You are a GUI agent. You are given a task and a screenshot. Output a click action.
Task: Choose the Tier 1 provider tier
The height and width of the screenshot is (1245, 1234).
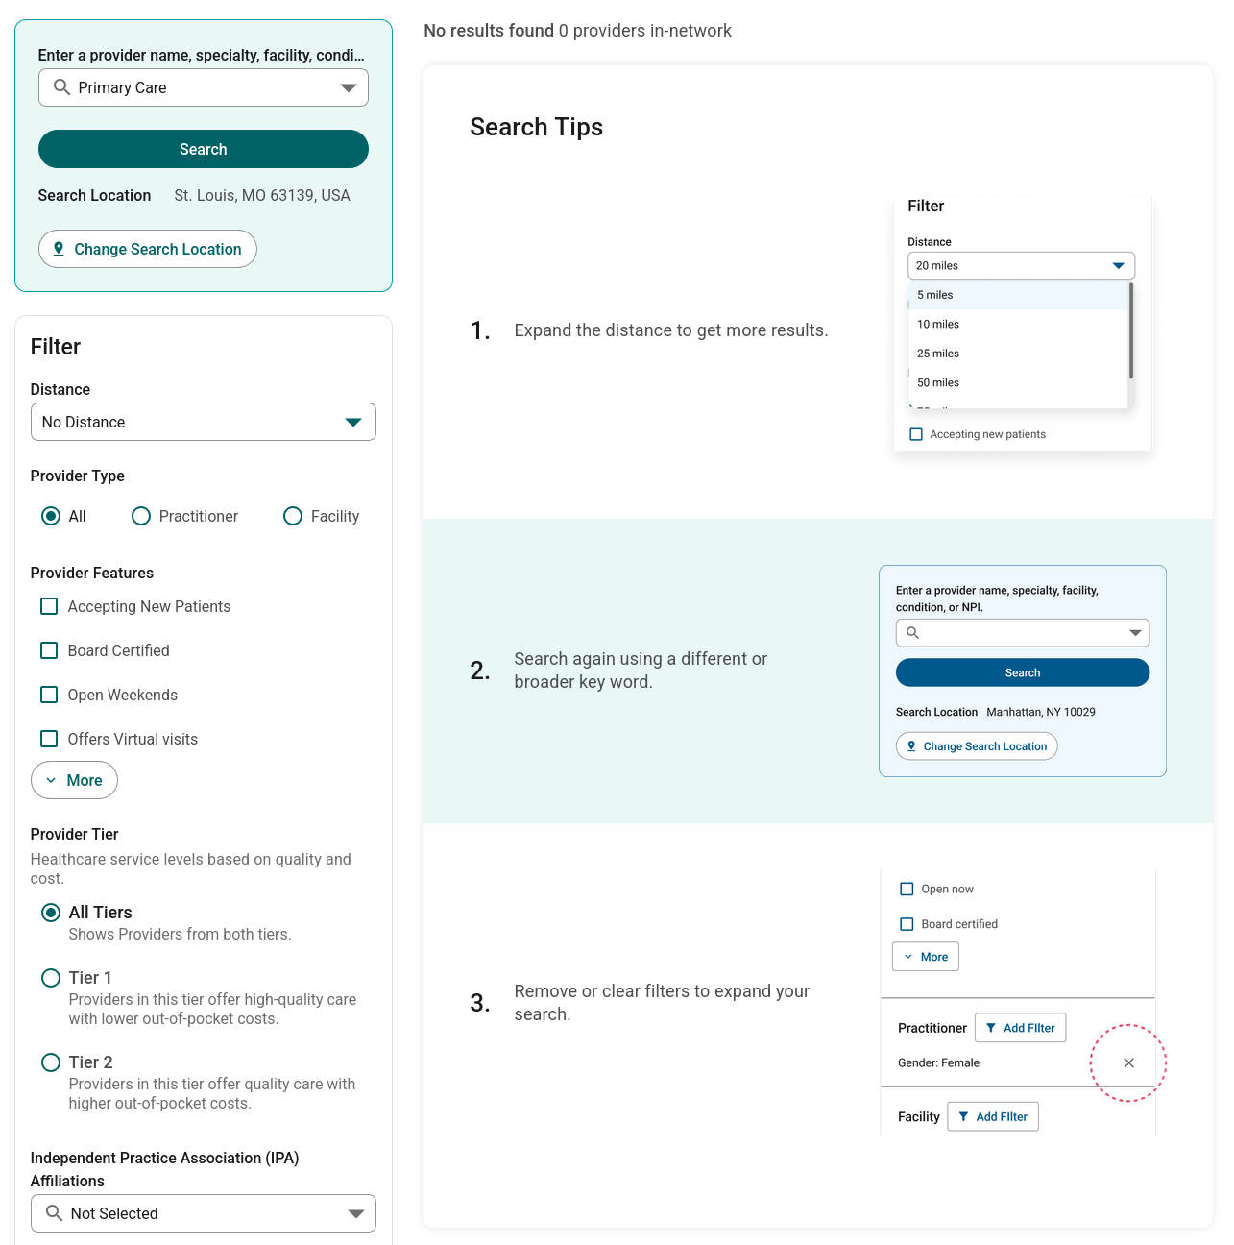click(51, 978)
